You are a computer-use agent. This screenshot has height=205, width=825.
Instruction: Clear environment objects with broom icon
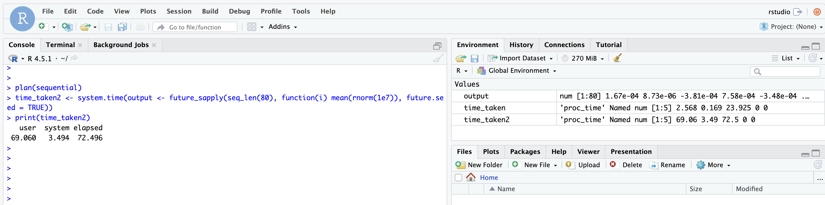(617, 58)
